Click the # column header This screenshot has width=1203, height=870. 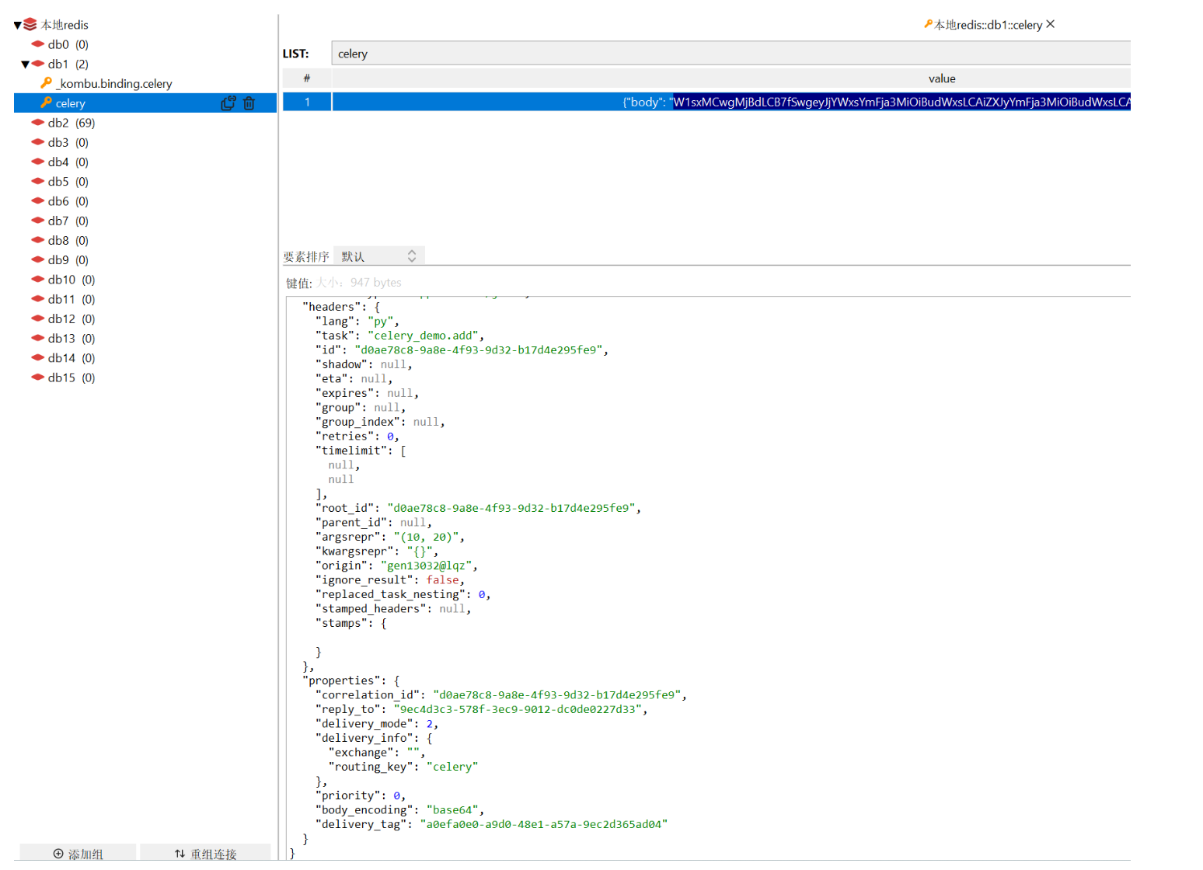pos(307,78)
